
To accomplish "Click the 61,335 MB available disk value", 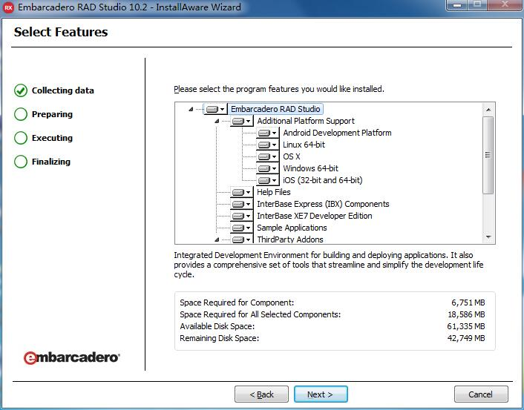I will pos(466,326).
